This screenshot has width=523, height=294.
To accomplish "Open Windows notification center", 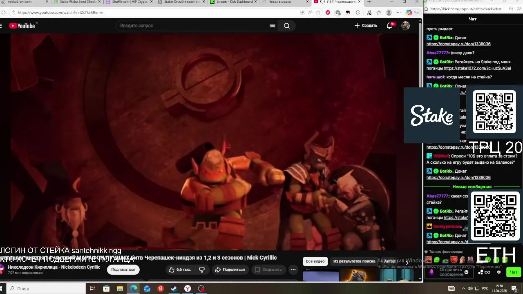I will [514, 288].
